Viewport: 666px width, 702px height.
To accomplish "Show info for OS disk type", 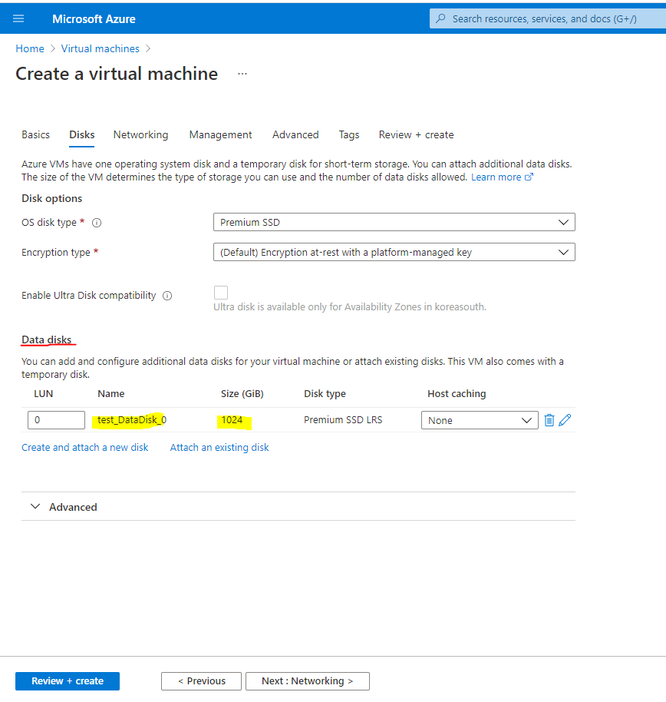I will [x=97, y=223].
